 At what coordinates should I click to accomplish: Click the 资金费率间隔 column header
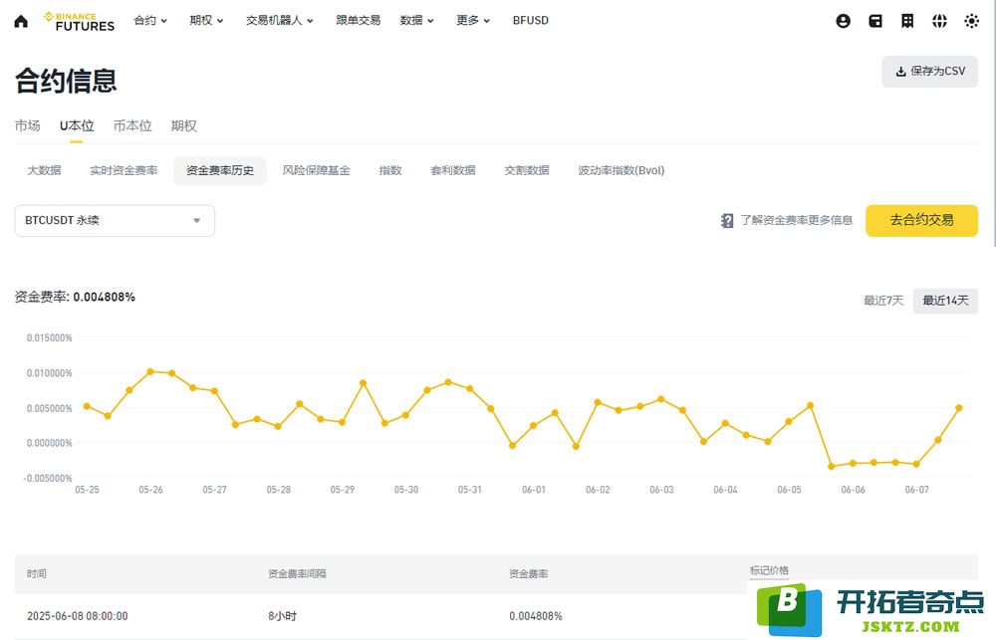(297, 573)
